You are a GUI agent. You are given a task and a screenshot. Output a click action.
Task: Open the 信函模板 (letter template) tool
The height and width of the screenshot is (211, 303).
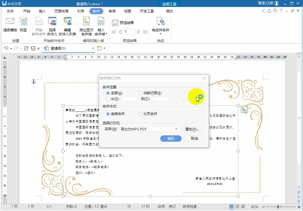10,26
